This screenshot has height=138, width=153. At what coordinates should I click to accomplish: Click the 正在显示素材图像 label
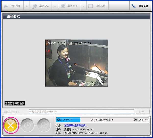pos(15,103)
